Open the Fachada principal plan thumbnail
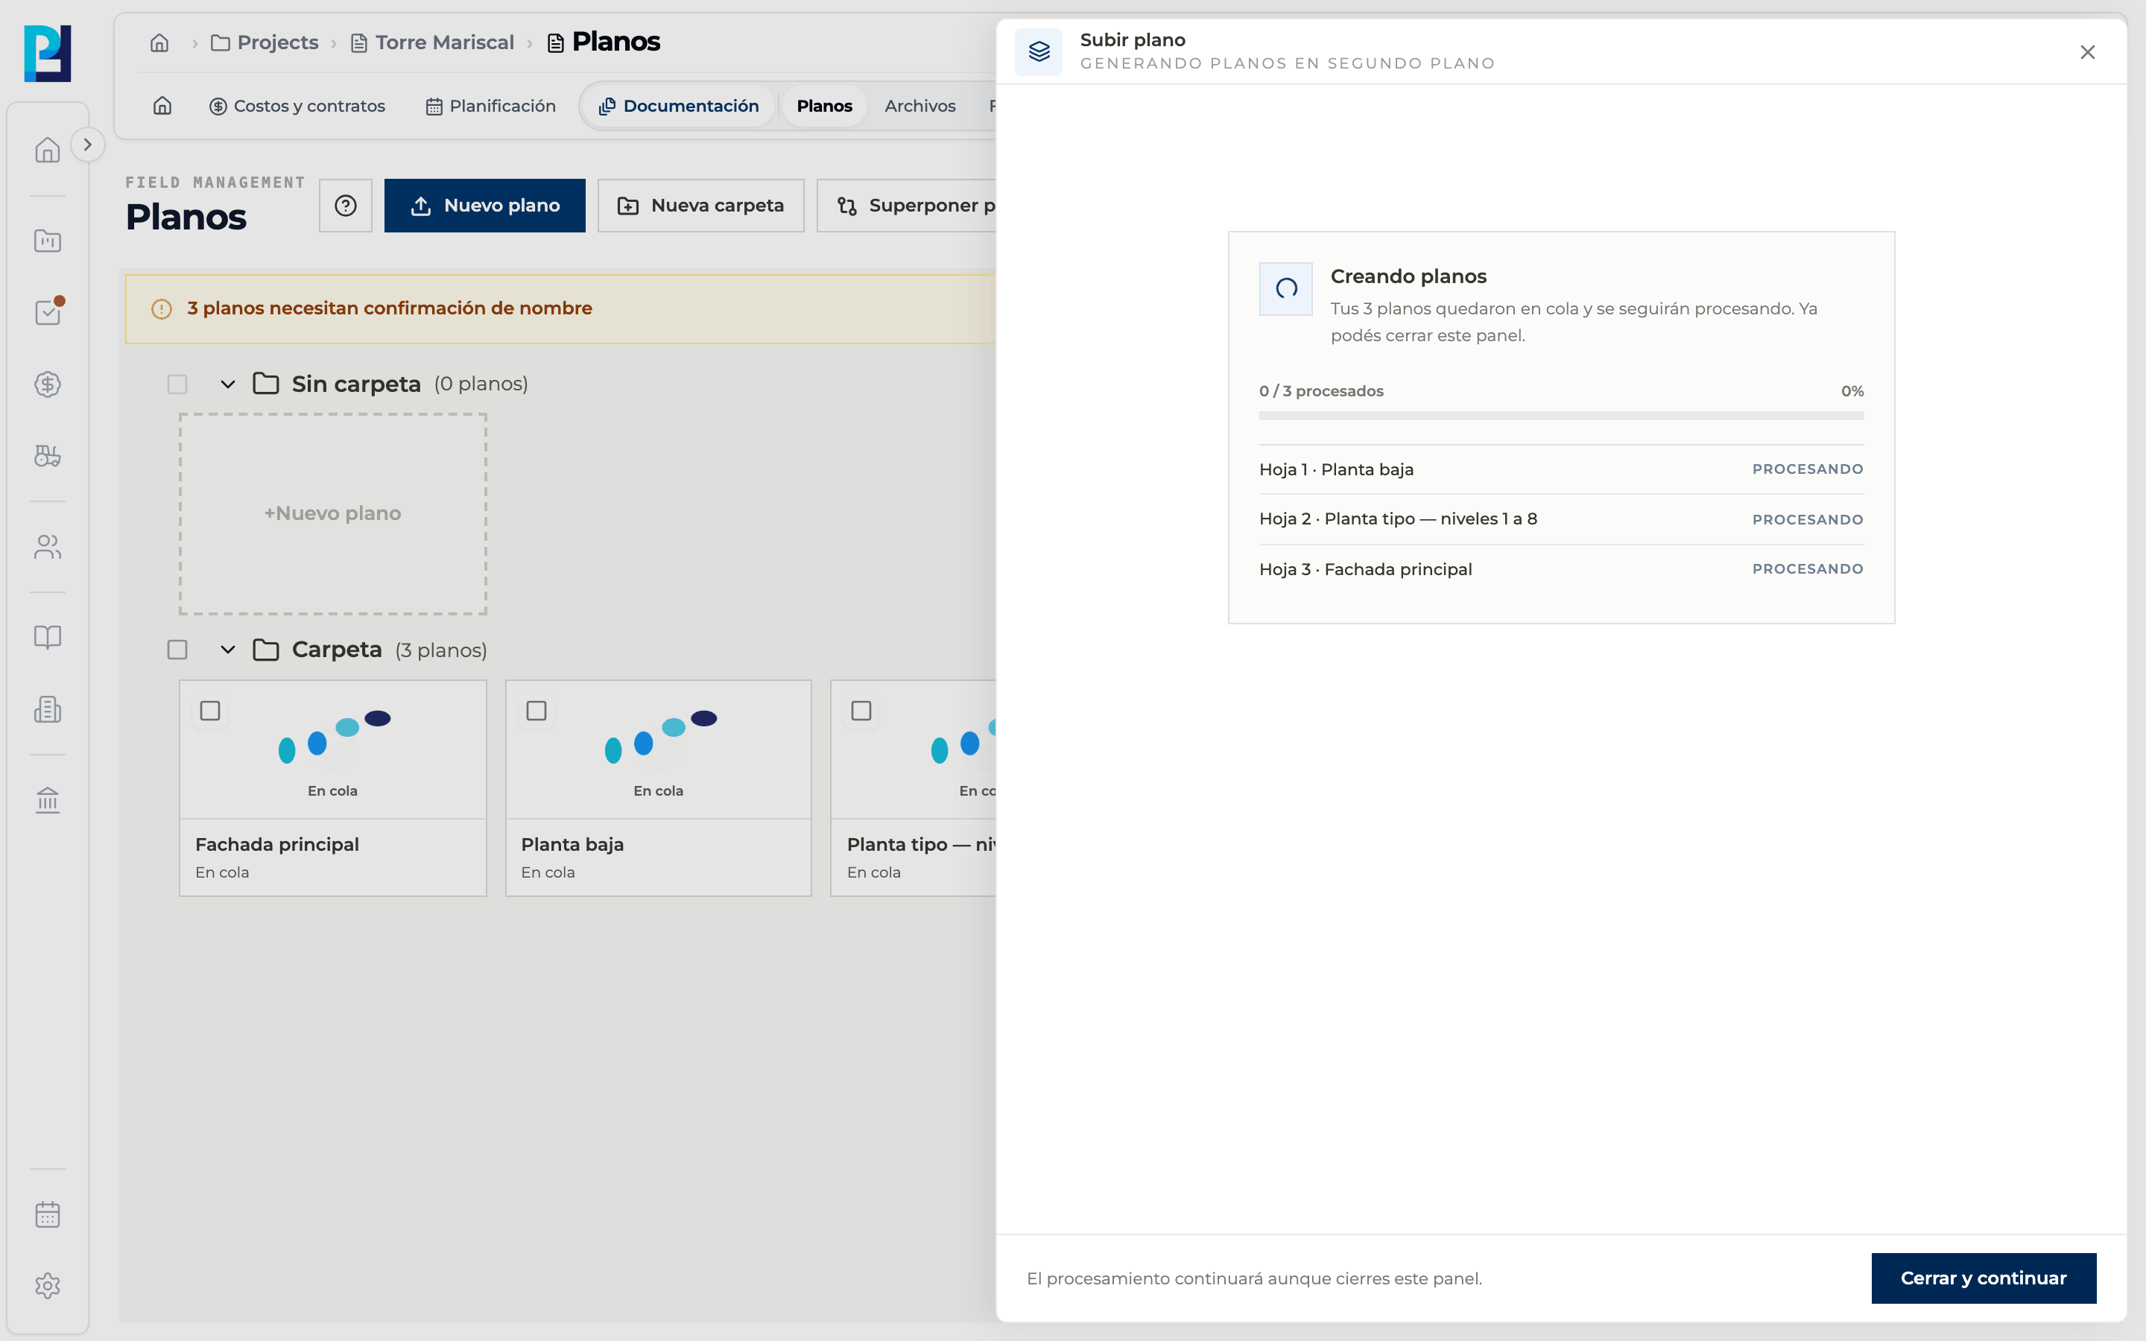This screenshot has height=1341, width=2146. (x=332, y=749)
